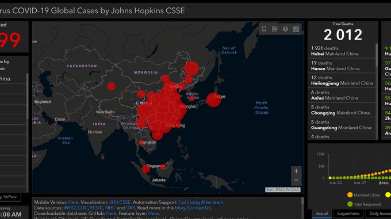This screenshot has height=219, width=391.
Task: Select Hubei 1 921 deaths list entry
Action: point(342,51)
